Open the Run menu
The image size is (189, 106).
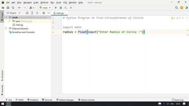(52, 3)
